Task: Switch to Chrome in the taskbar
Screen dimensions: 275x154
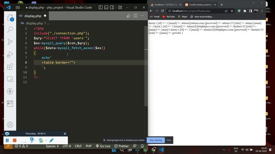Action: pyautogui.click(x=153, y=150)
